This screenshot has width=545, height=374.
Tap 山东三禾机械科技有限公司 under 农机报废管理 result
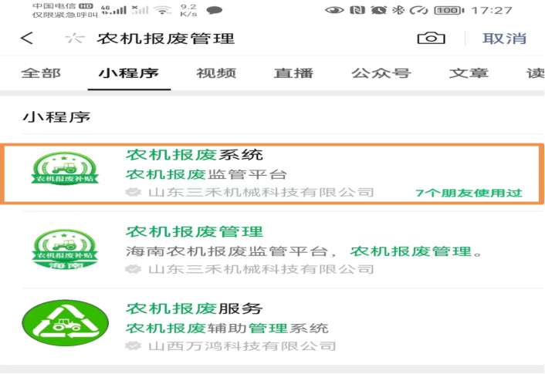tap(261, 269)
